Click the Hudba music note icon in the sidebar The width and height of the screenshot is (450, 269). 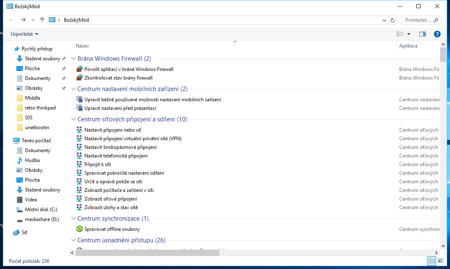pos(20,160)
